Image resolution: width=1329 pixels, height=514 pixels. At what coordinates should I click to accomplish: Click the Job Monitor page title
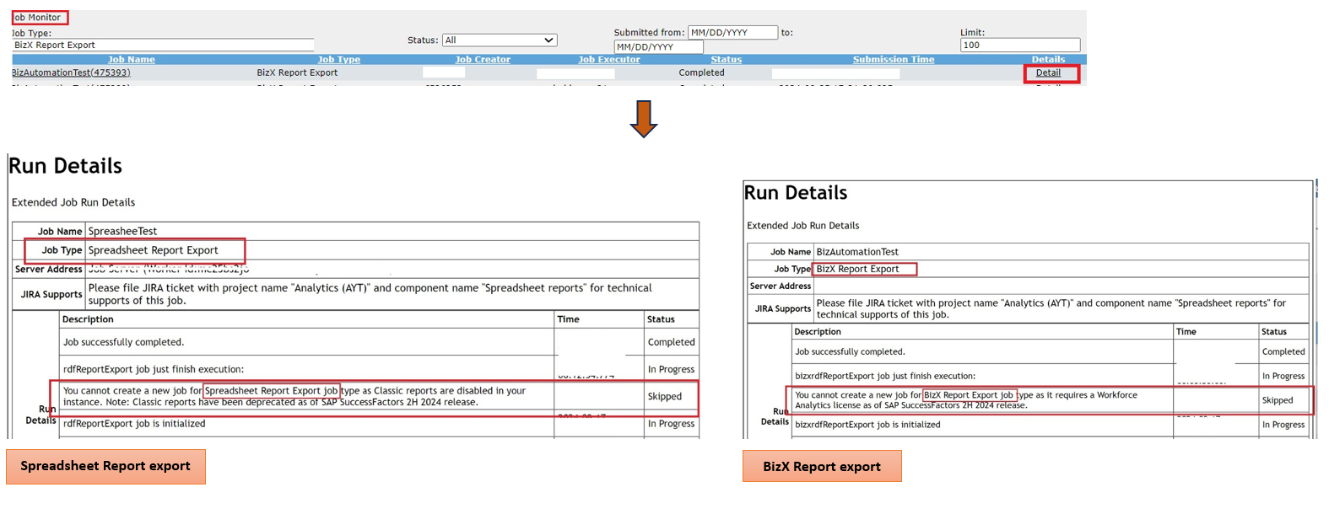(x=38, y=18)
